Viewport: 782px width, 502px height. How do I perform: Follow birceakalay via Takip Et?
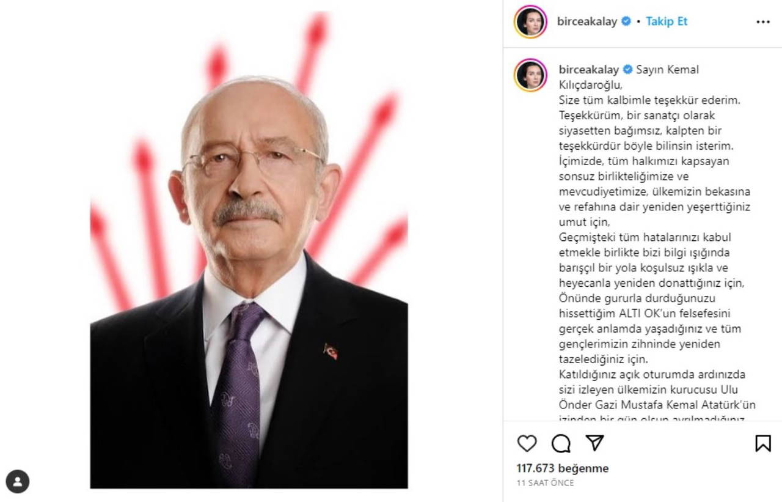coord(667,21)
